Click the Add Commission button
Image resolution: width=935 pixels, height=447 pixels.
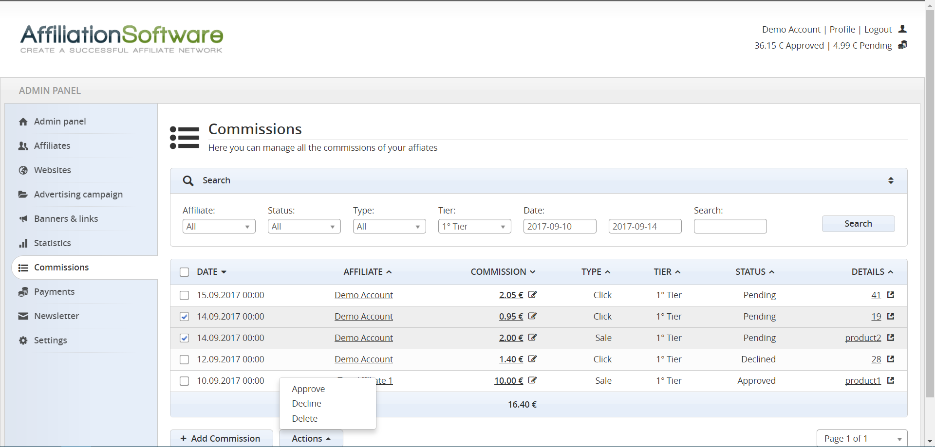click(221, 438)
